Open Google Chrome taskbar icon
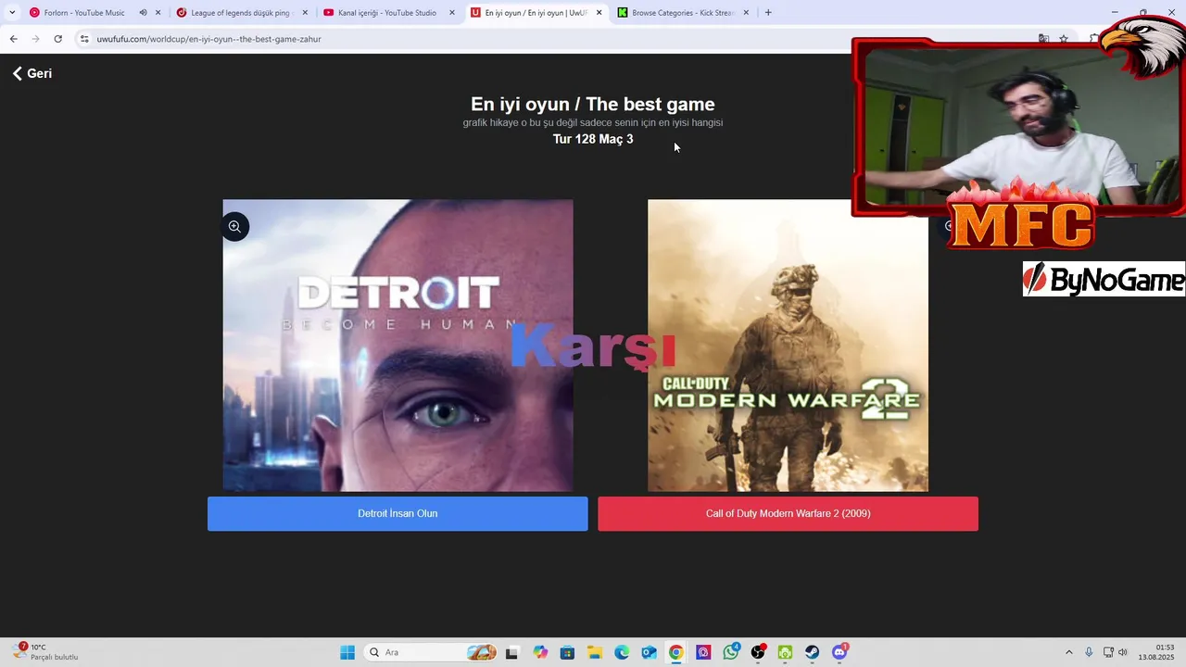Screen dimensions: 1186x667 coord(676,652)
